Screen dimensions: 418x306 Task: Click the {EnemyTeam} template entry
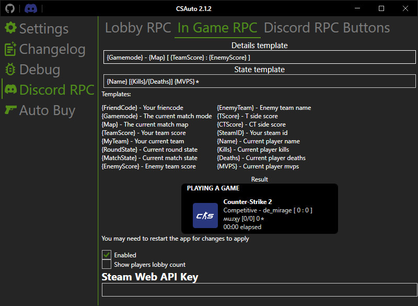pyautogui.click(x=264, y=108)
